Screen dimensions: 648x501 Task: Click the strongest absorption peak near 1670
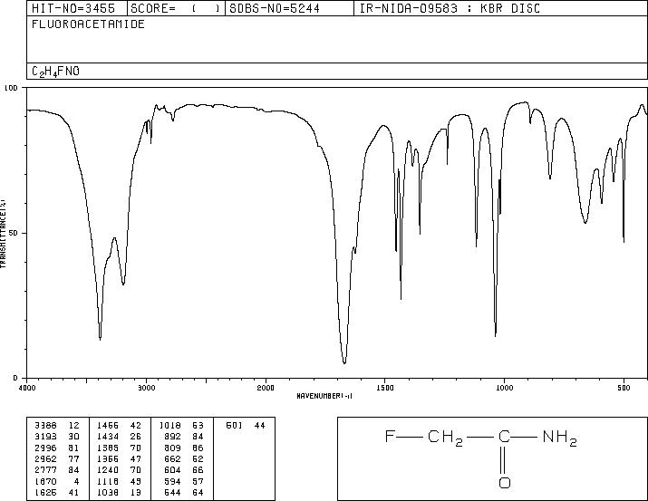coord(344,361)
